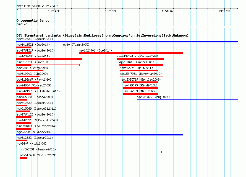
Task: Click nsv442531 (McCarroll2008) label
Action: (37, 120)
